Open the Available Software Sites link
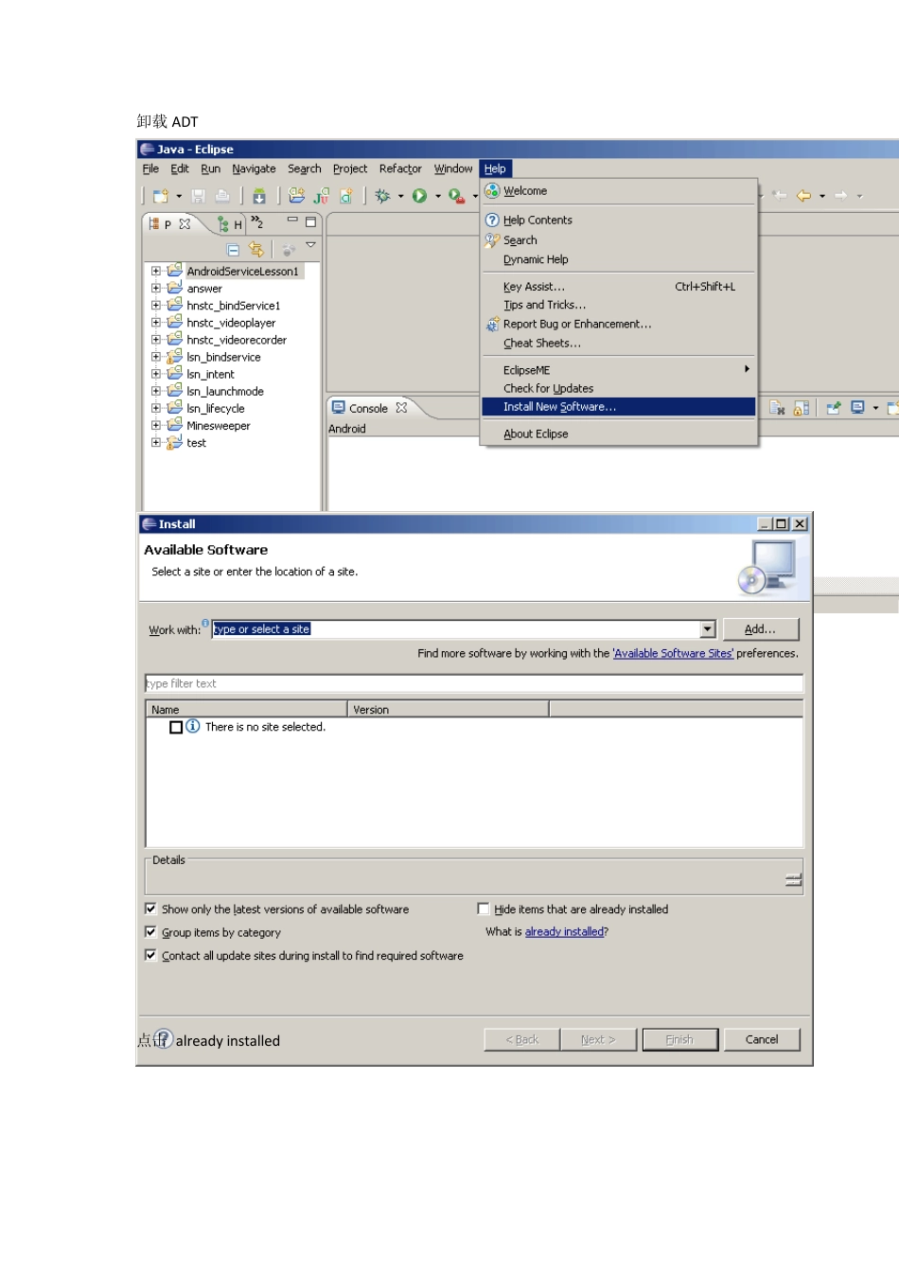This screenshot has width=899, height=1272. pyautogui.click(x=673, y=653)
